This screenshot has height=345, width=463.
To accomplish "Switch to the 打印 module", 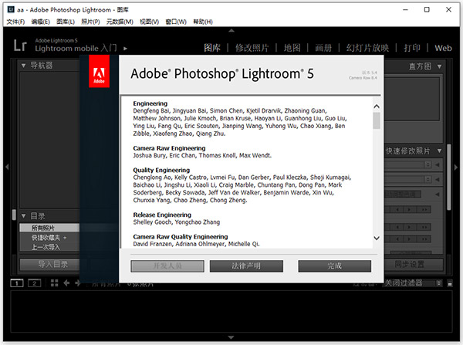I will pyautogui.click(x=412, y=48).
